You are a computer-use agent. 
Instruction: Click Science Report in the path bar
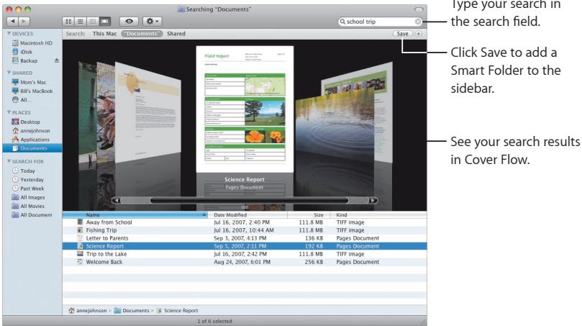(x=177, y=310)
